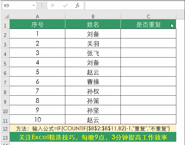Select column C header
The width and height of the screenshot is (185, 145).
tap(149, 16)
